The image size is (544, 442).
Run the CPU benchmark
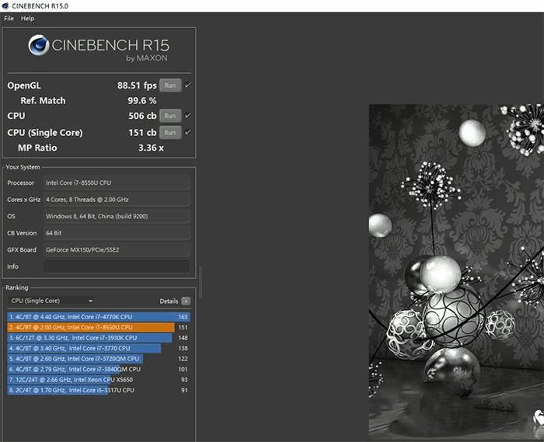[170, 116]
